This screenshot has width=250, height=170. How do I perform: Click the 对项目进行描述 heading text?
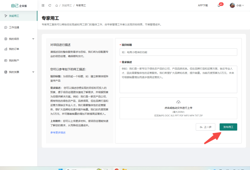coord(60,45)
